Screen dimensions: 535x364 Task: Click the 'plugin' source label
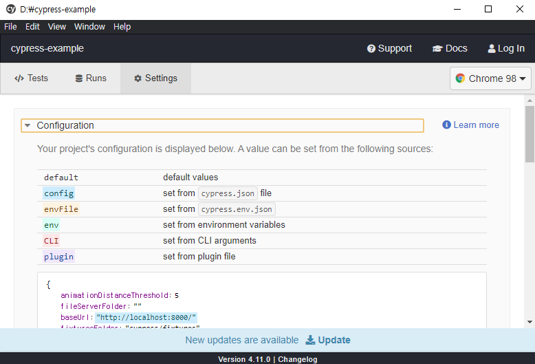58,257
